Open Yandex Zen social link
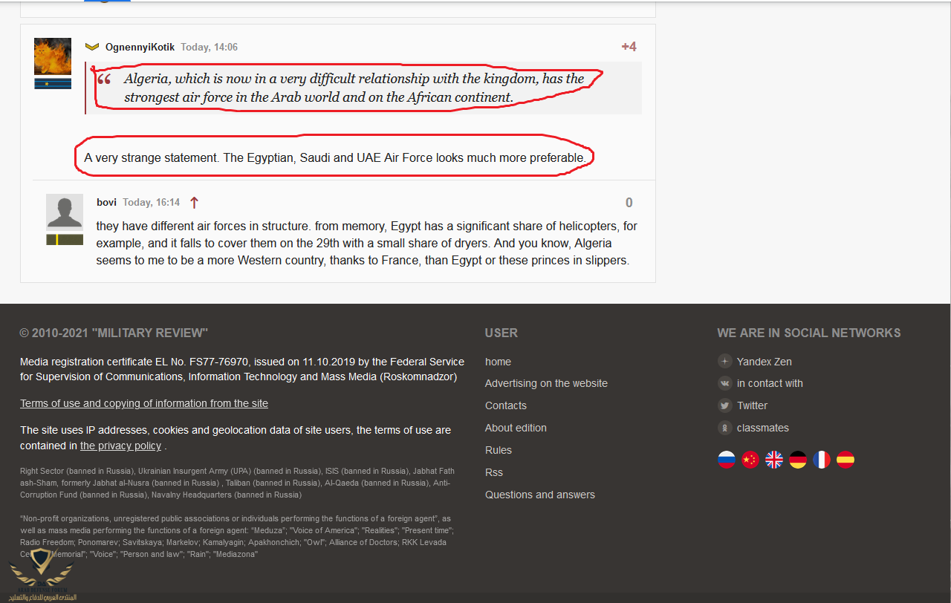This screenshot has width=951, height=603. [x=764, y=362]
